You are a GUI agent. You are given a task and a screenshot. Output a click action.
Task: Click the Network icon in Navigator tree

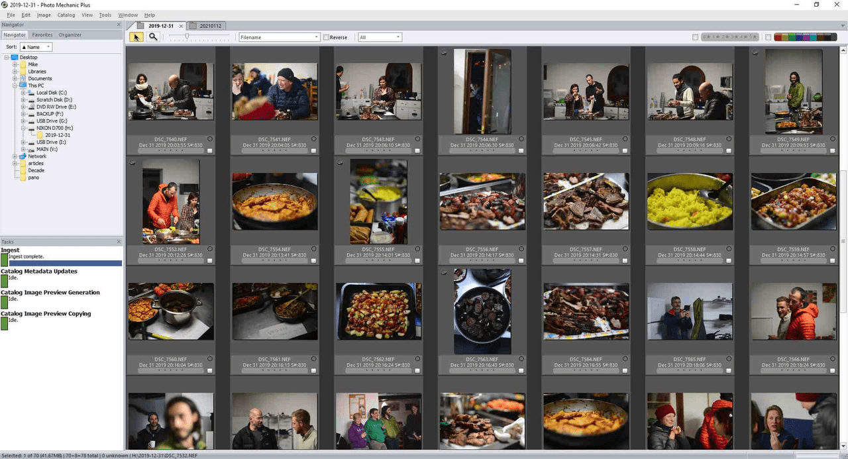coord(23,156)
